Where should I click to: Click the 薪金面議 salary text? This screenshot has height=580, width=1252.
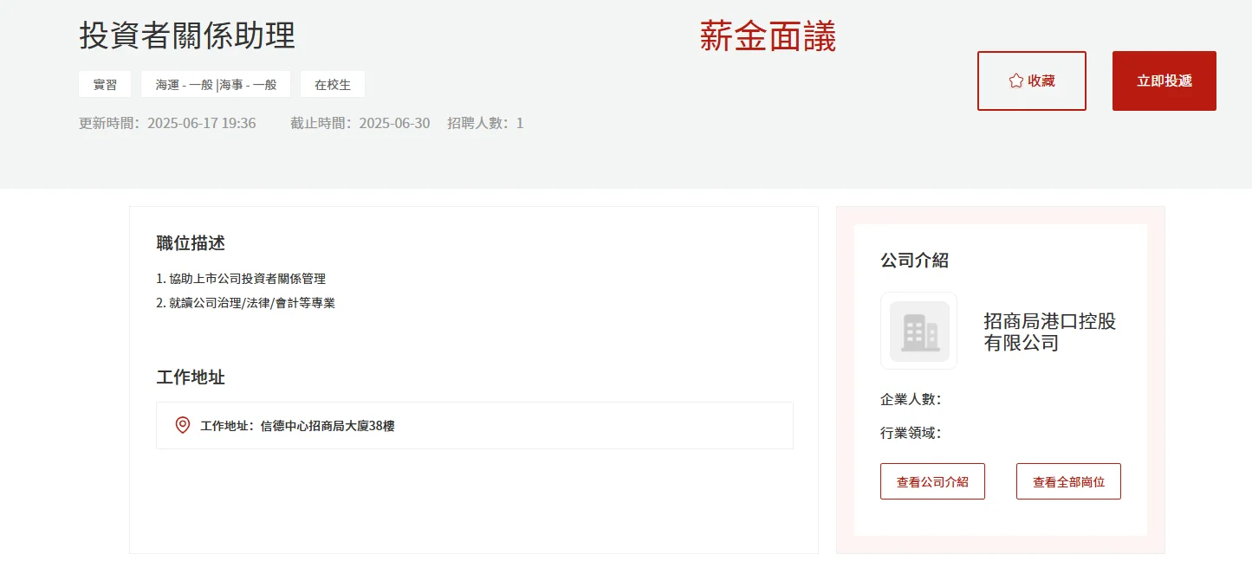pos(768,36)
